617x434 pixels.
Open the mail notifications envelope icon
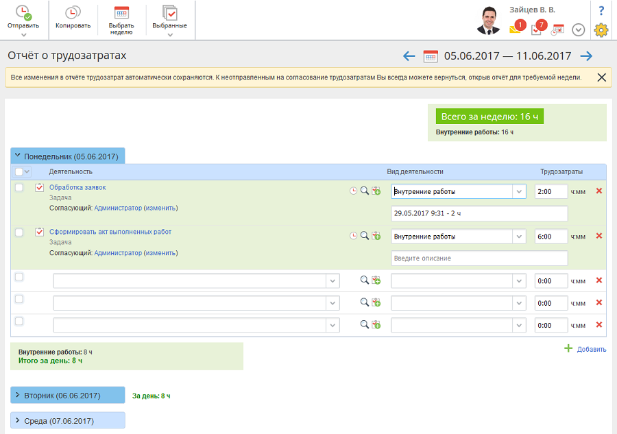[516, 29]
